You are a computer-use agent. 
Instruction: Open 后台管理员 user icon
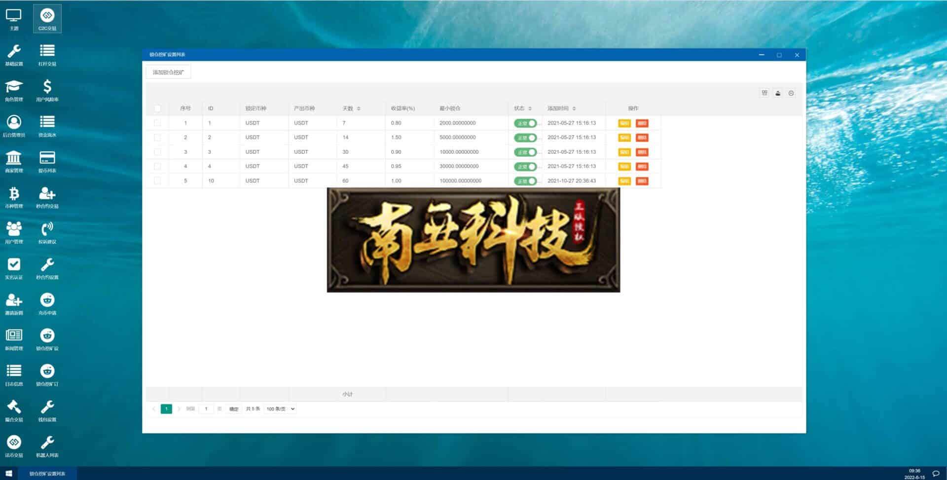14,126
